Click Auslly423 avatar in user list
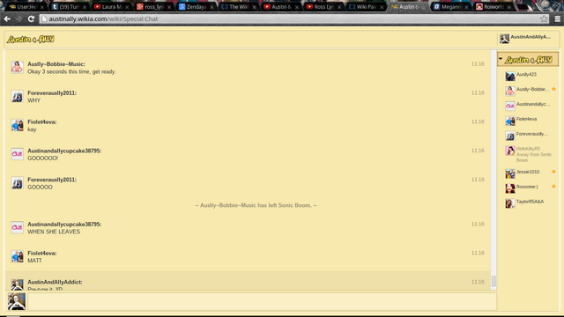 coord(510,77)
